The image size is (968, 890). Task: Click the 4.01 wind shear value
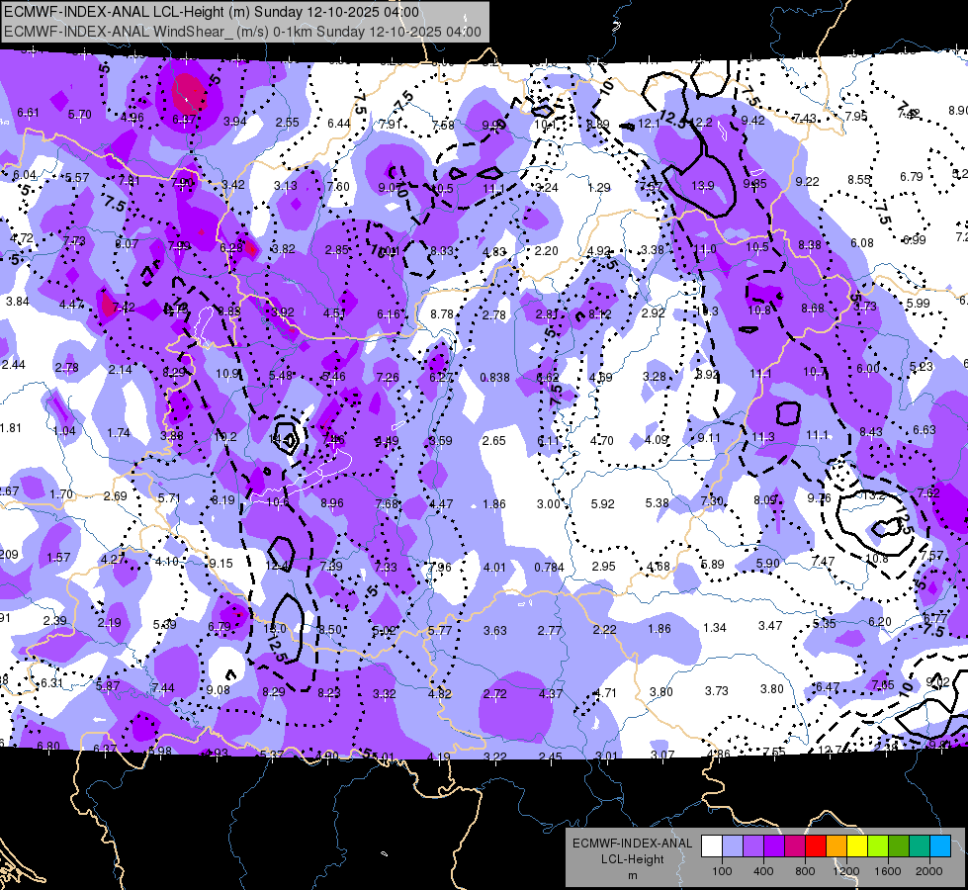pos(494,567)
